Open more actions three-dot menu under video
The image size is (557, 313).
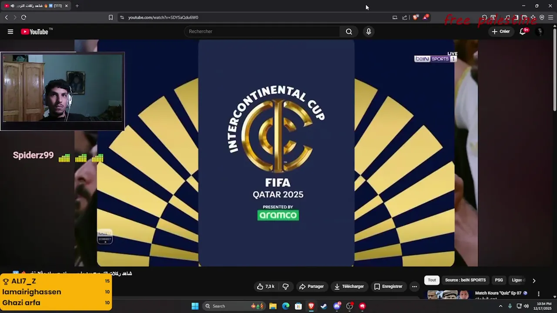[414, 286]
